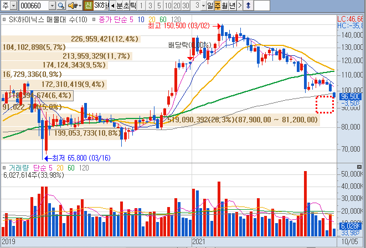
Task: Click the speaker alert icon
Action: pyautogui.click(x=72, y=6)
